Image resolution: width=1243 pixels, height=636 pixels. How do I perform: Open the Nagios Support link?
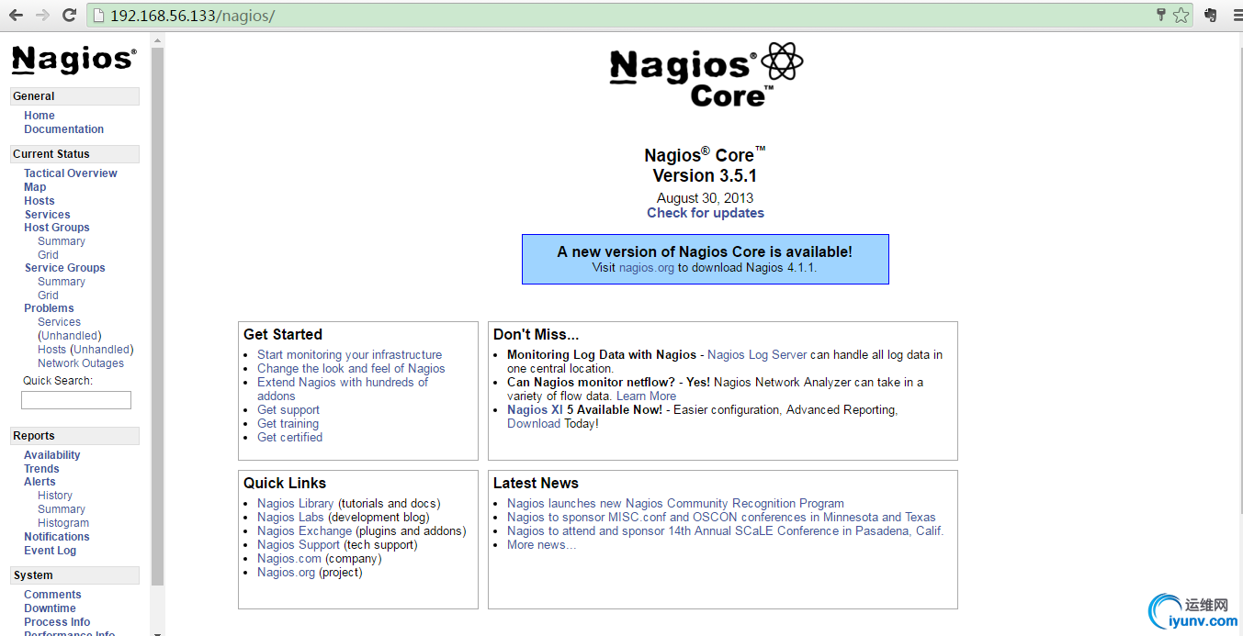[x=299, y=545]
